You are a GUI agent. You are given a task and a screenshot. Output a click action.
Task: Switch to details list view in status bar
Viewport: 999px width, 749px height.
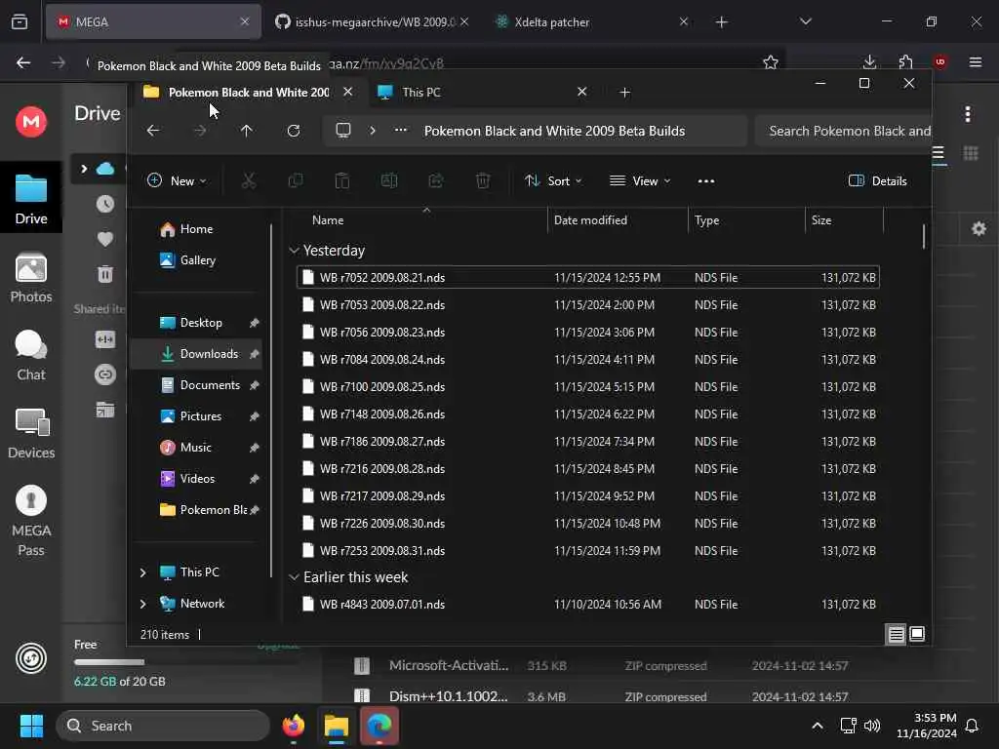(x=896, y=634)
